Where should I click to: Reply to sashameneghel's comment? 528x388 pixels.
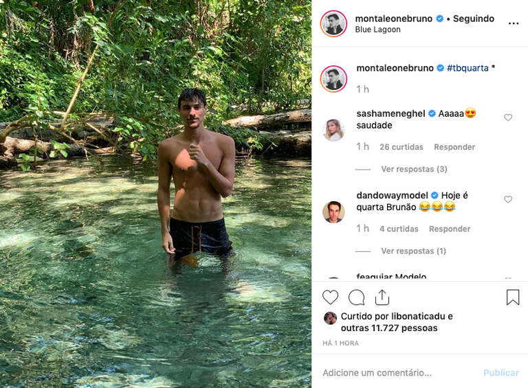click(x=454, y=147)
